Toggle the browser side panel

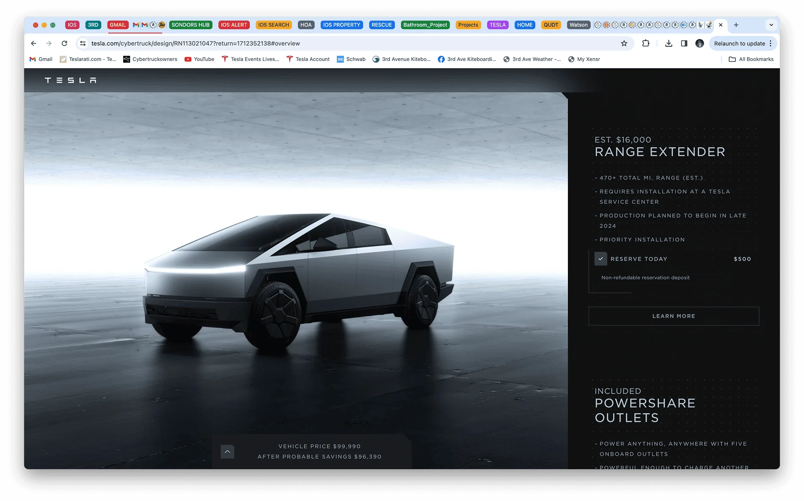tap(684, 43)
